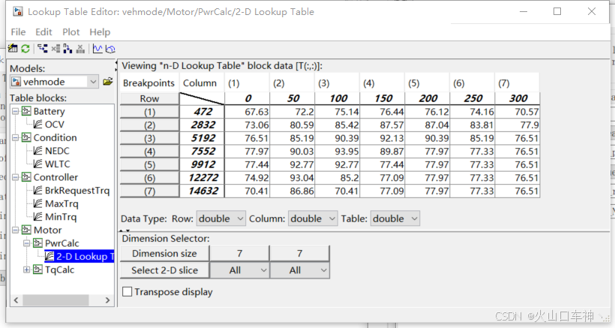The image size is (615, 328).
Task: Enable the Transpose display checkbox
Action: pos(127,291)
